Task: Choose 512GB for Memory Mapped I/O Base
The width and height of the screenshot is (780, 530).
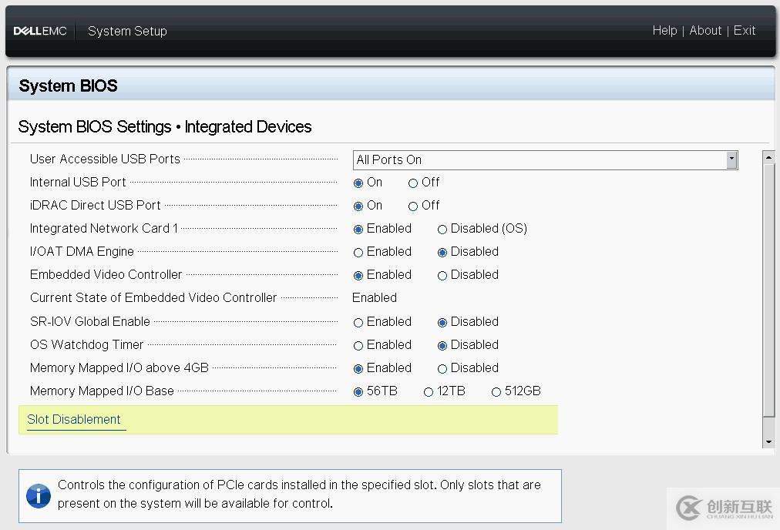Action: (496, 392)
